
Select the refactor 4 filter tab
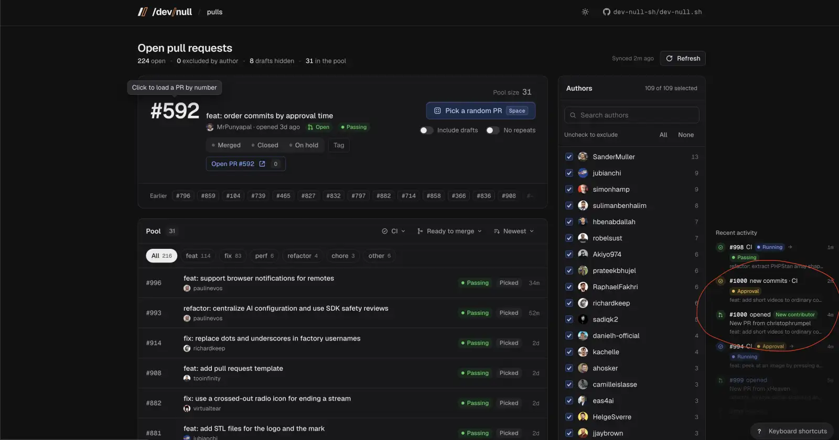tap(303, 256)
